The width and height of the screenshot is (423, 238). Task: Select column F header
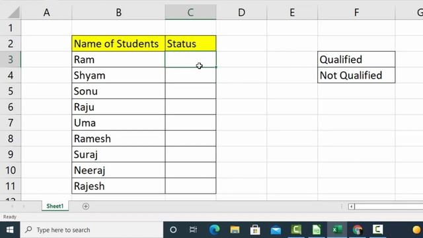[x=356, y=13]
